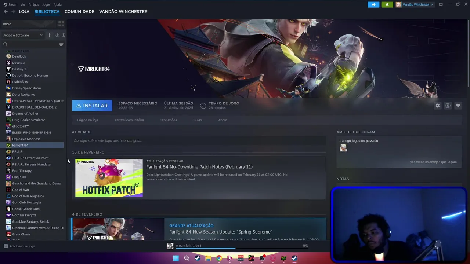Click Ver todos os amigos que jogam
This screenshot has width=470, height=264.
[x=433, y=162]
